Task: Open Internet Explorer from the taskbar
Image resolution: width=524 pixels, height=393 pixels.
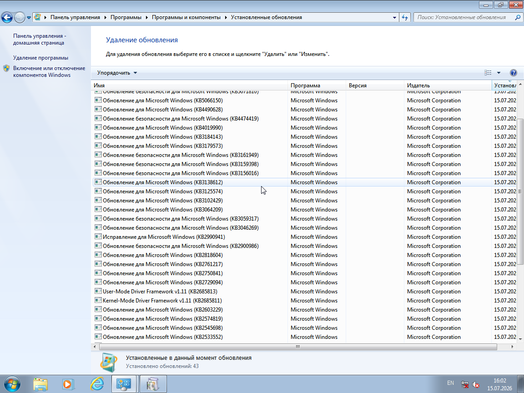Action: (97, 384)
